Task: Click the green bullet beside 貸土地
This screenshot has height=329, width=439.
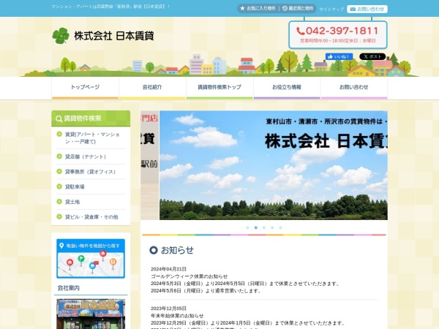Action: [59, 202]
